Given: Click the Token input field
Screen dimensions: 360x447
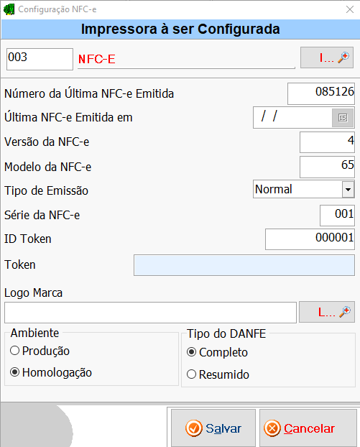Looking at the screenshot, I should coord(244,265).
